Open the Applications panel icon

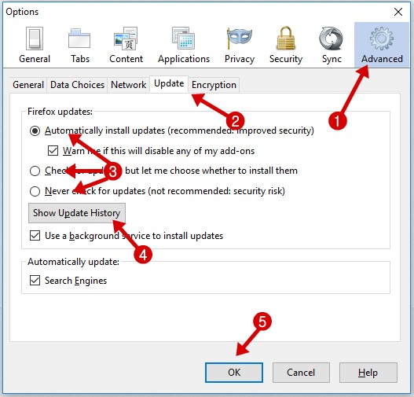[184, 45]
